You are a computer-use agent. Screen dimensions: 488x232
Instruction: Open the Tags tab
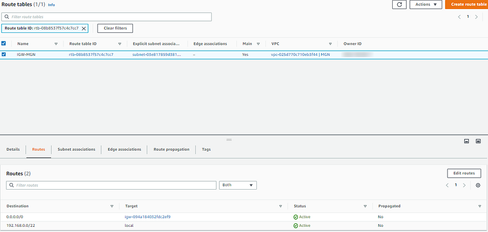click(x=206, y=149)
